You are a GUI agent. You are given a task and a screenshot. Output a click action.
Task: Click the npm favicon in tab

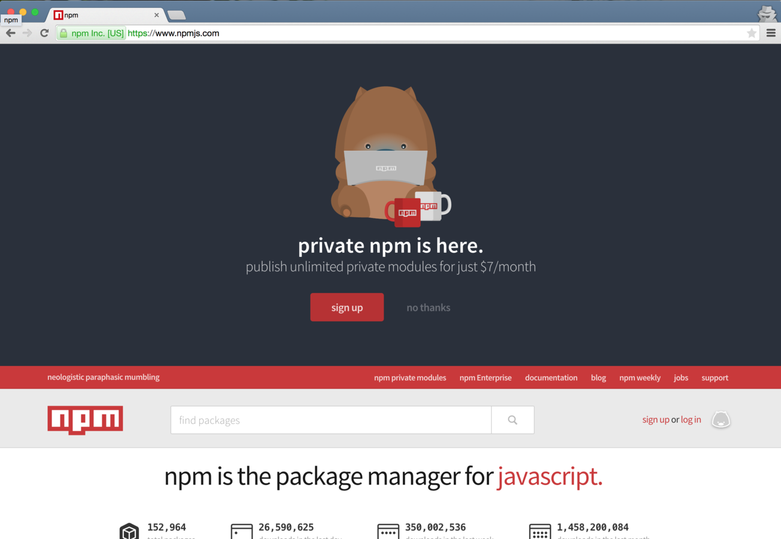click(58, 15)
